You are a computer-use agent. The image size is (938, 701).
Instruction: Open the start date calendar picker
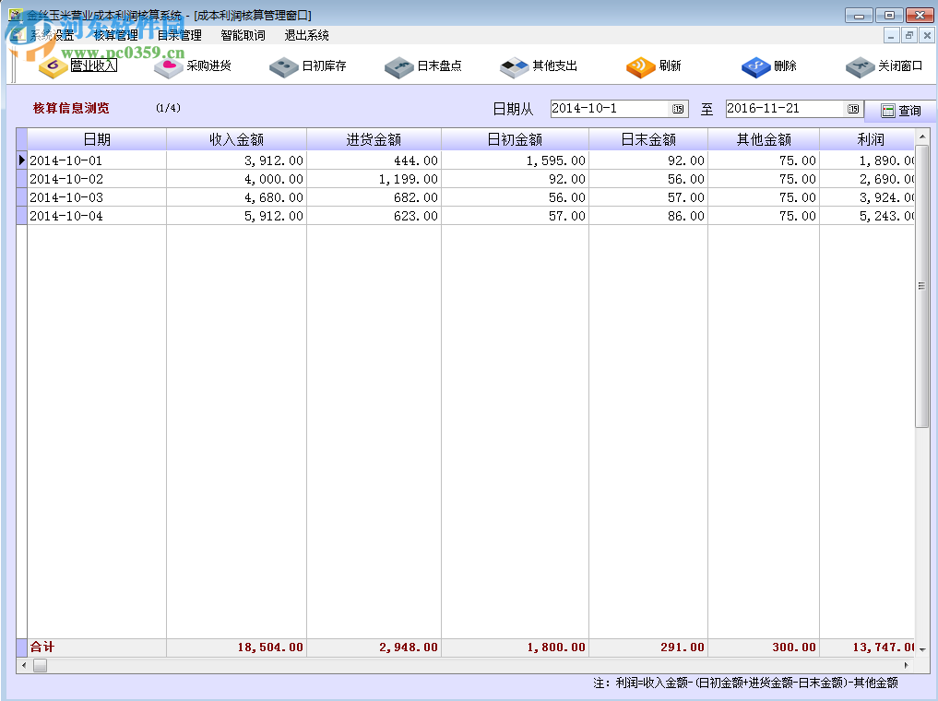click(676, 108)
